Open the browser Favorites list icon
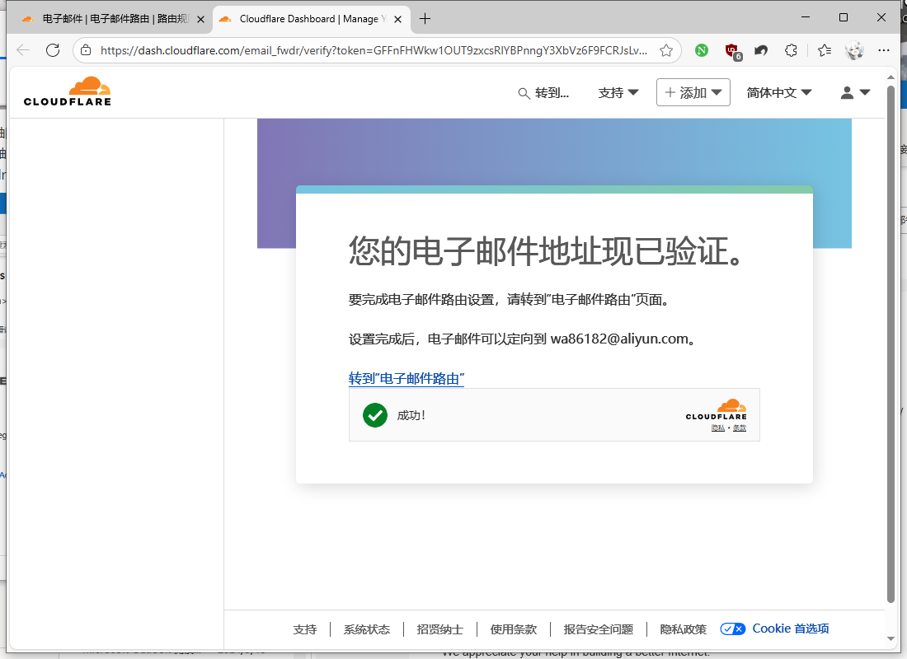 pyautogui.click(x=824, y=50)
